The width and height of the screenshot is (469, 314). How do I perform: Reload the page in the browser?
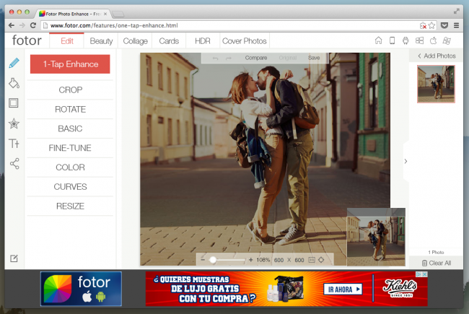[x=33, y=25]
